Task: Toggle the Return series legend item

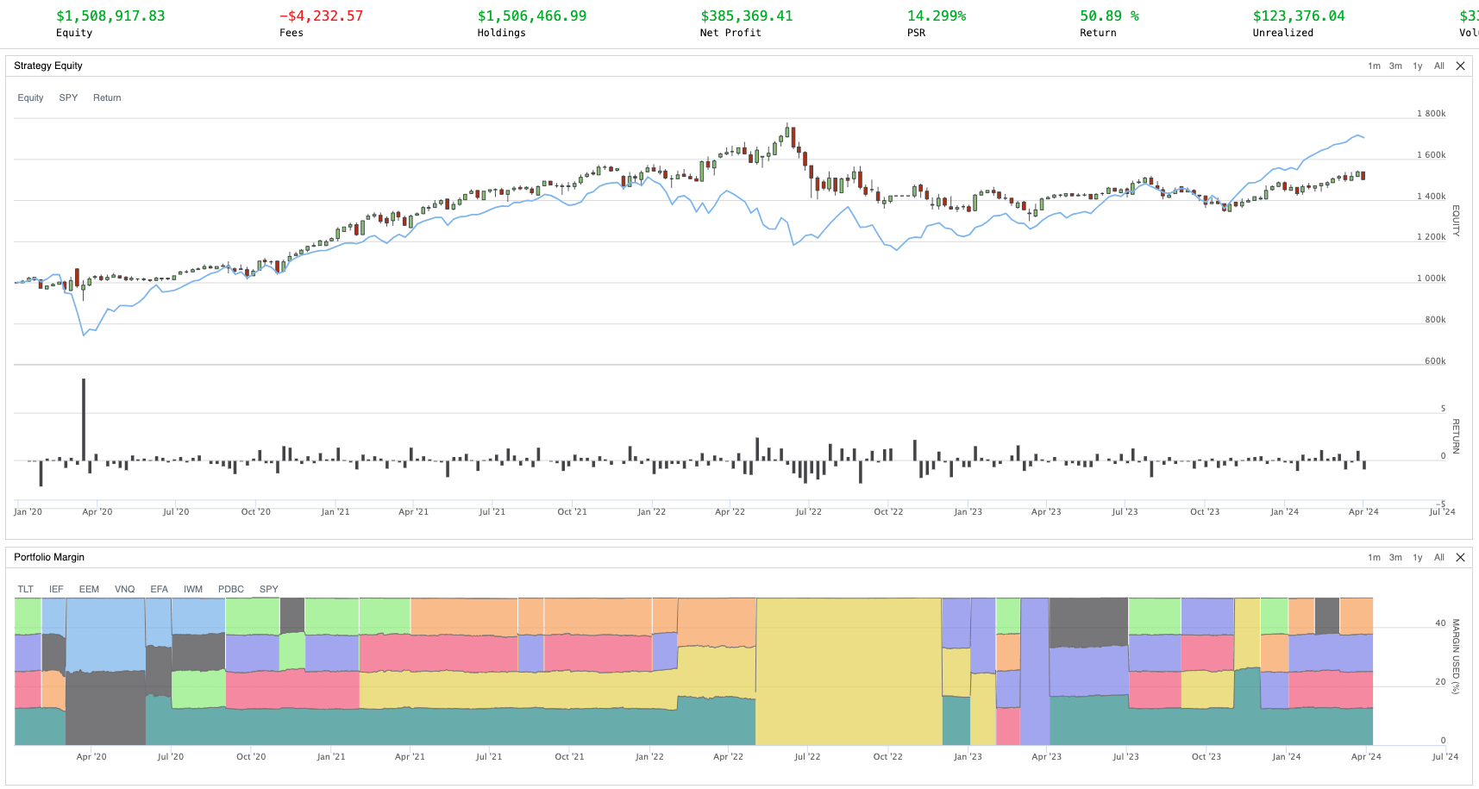Action: 107,98
